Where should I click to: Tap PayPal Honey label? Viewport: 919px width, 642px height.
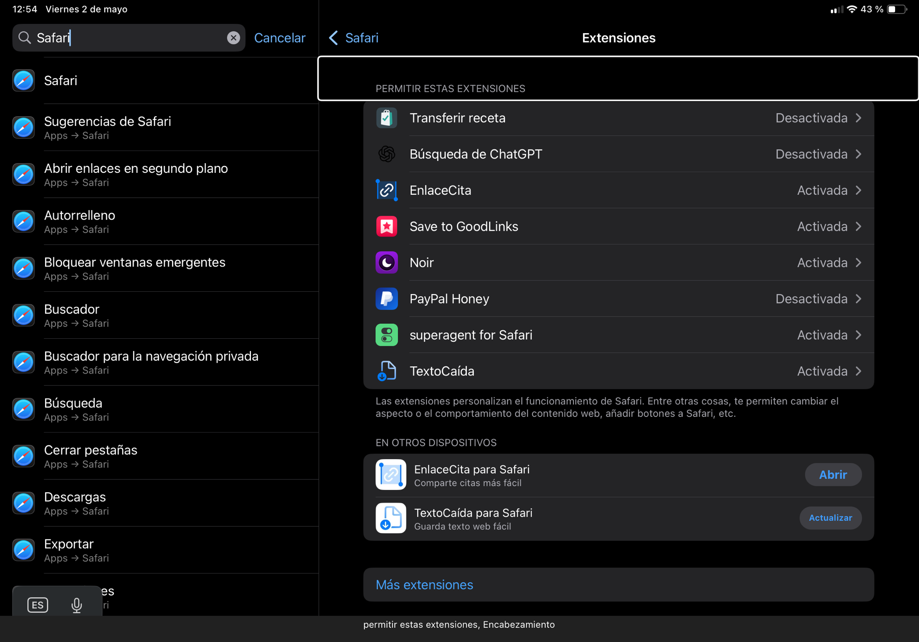click(449, 299)
